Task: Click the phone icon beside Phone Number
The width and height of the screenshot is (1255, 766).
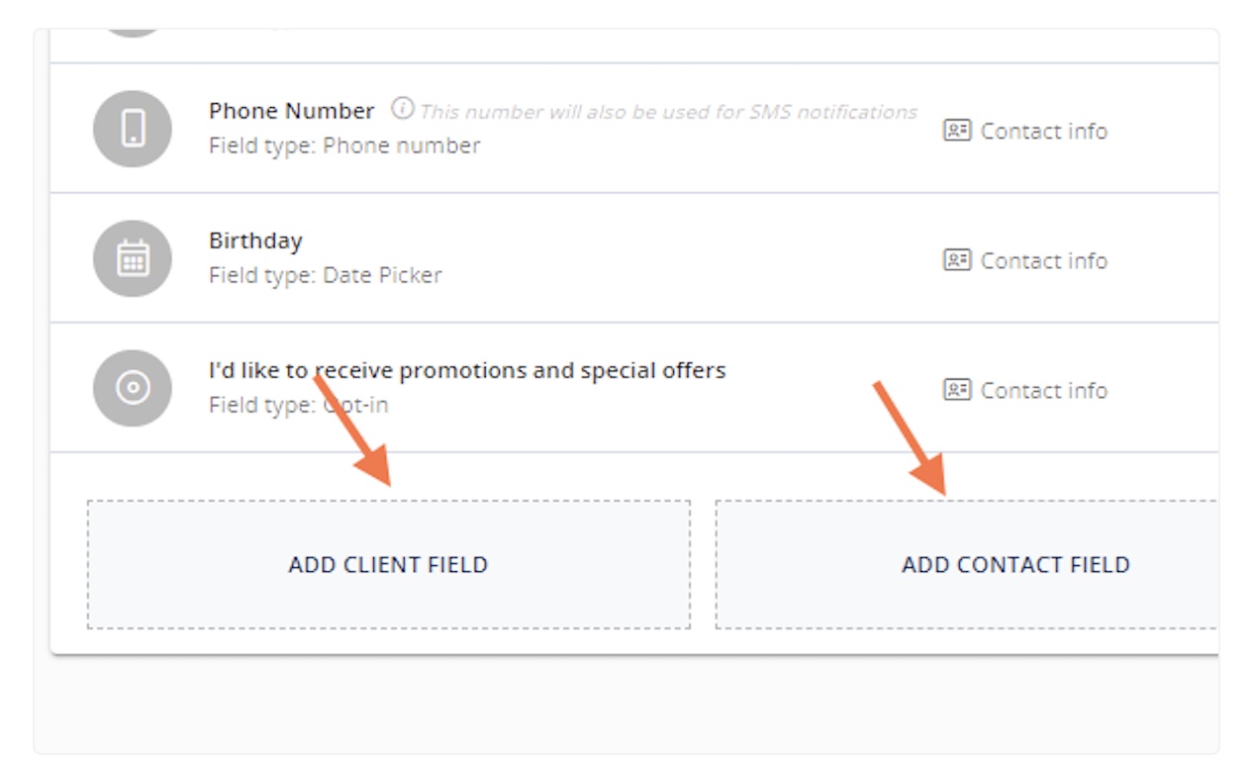Action: (133, 129)
